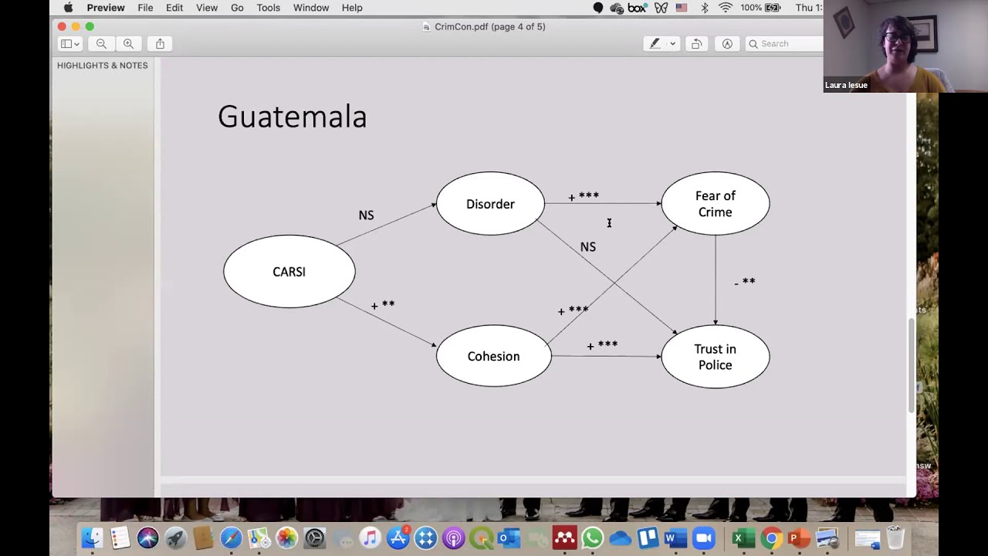Open Photos from the Dock
988x556 pixels.
(x=286, y=538)
